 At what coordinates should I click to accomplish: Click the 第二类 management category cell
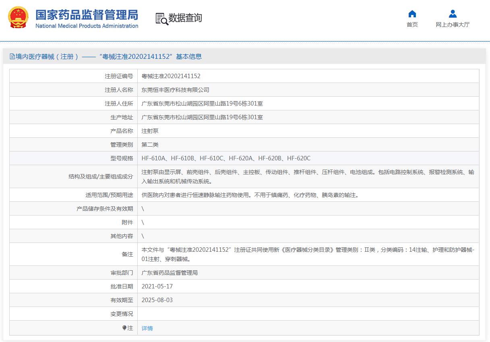pos(150,145)
